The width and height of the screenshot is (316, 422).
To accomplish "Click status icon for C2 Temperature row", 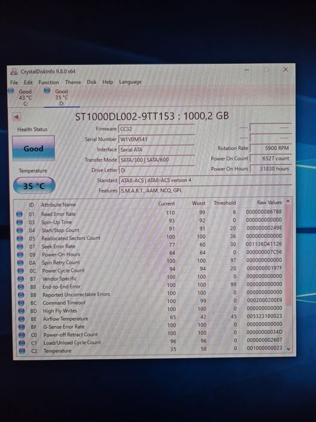I will [22, 351].
